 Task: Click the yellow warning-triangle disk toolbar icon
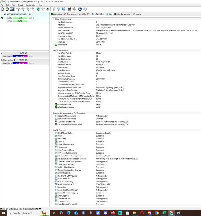7,9
